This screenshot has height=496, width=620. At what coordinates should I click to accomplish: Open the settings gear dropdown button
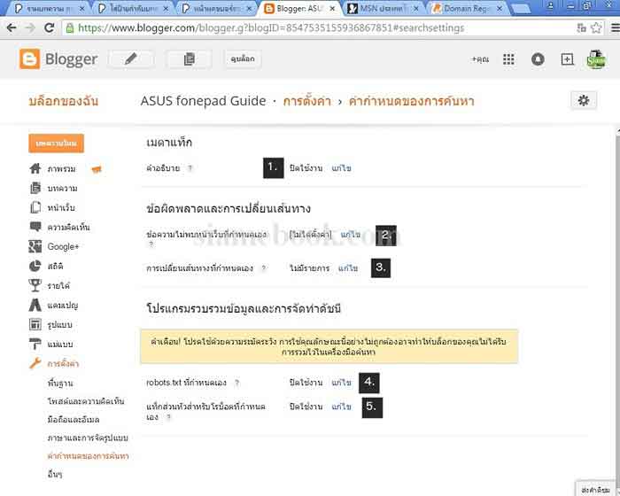click(584, 100)
